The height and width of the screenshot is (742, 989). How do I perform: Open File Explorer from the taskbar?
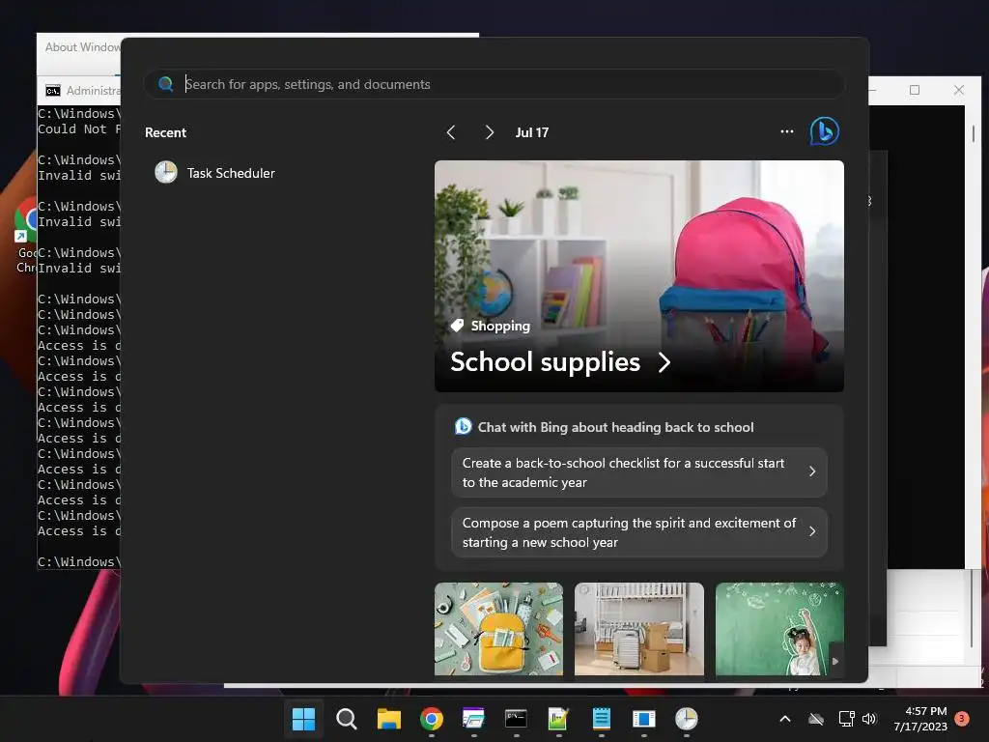pyautogui.click(x=388, y=719)
